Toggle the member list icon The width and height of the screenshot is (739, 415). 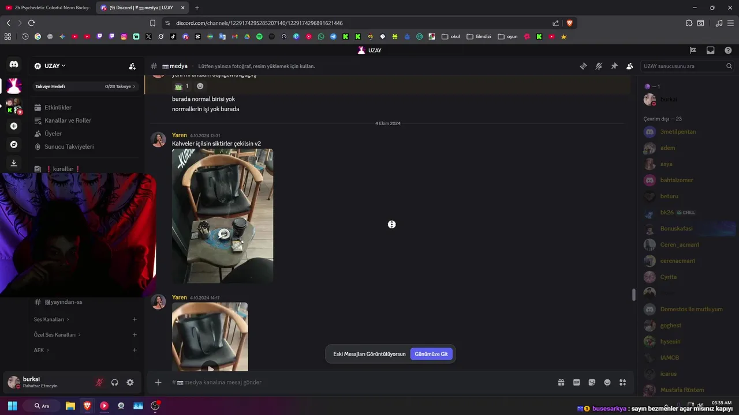click(630, 66)
